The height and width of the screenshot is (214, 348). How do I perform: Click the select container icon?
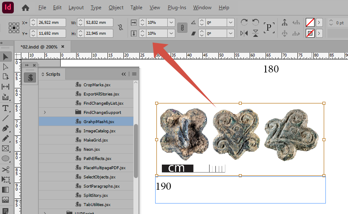tap(284, 23)
